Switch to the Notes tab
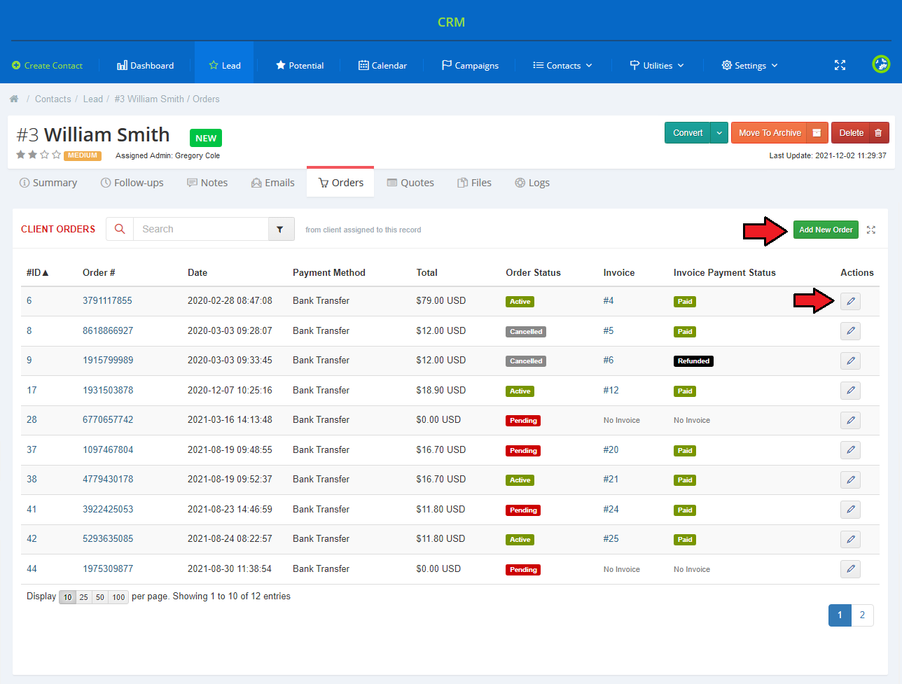 pos(207,183)
